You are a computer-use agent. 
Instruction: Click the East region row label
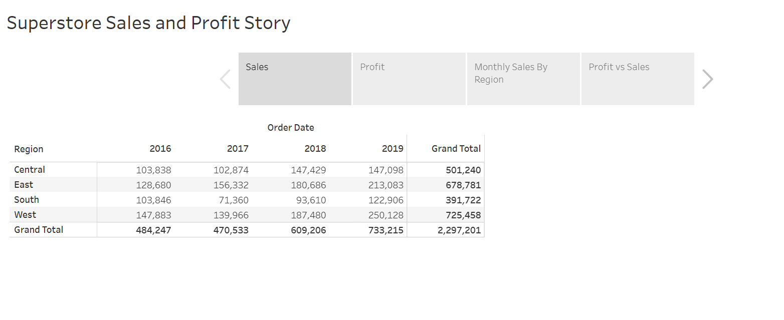click(x=24, y=185)
